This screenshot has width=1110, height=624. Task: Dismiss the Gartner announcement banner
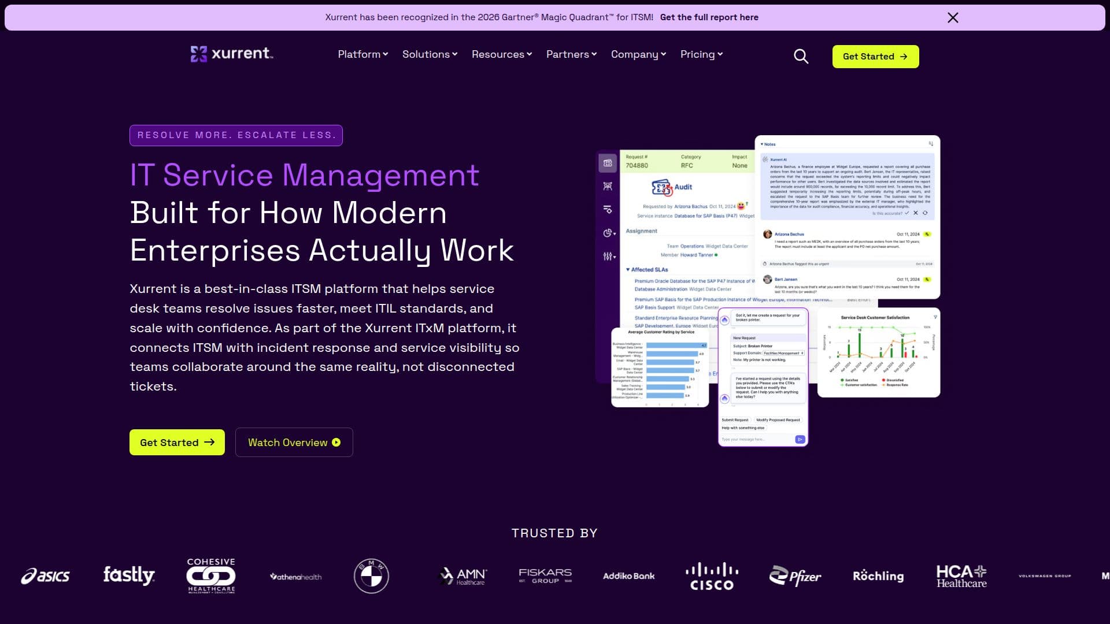click(x=953, y=17)
